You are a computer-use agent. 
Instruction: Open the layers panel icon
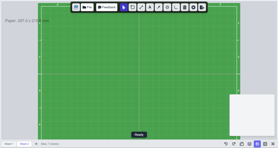[x=249, y=144]
